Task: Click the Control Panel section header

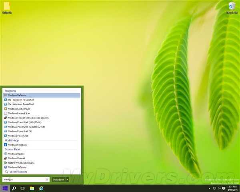Action: pyautogui.click(x=12, y=149)
